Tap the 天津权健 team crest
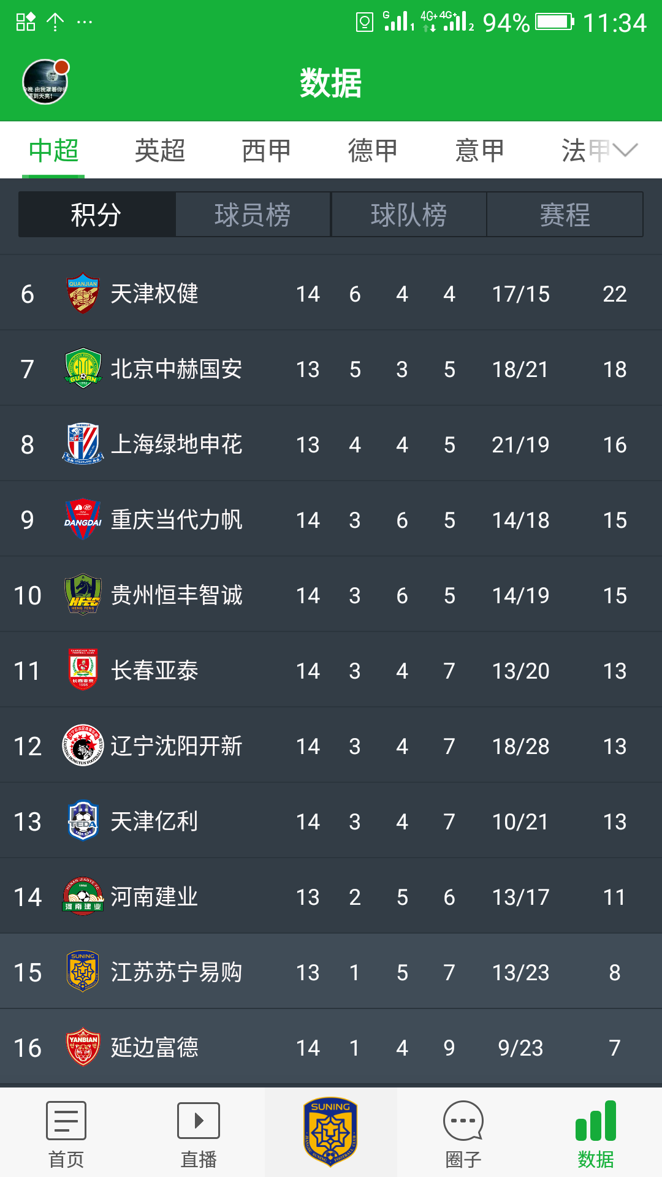 (83, 293)
